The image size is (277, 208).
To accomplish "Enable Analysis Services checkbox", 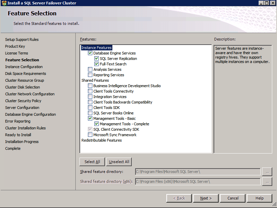I will [90, 69].
